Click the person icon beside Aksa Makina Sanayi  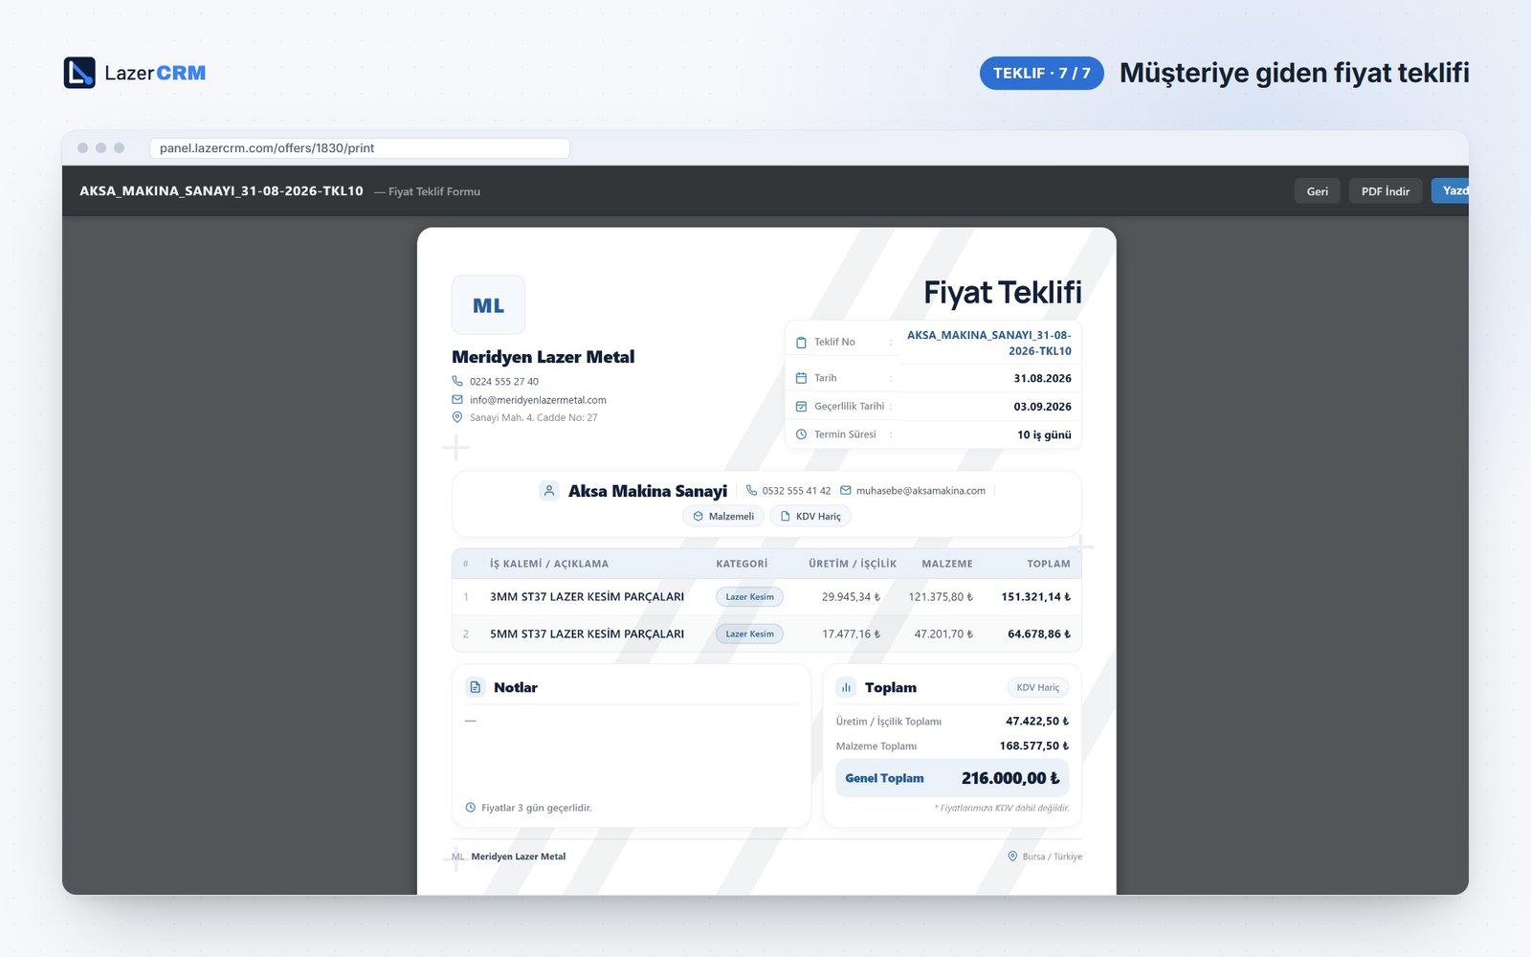coord(548,491)
